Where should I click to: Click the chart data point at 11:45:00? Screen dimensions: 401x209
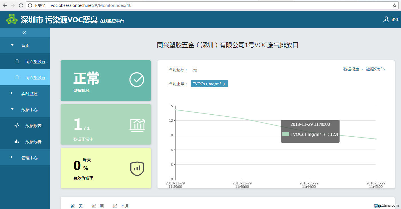(x=376, y=139)
